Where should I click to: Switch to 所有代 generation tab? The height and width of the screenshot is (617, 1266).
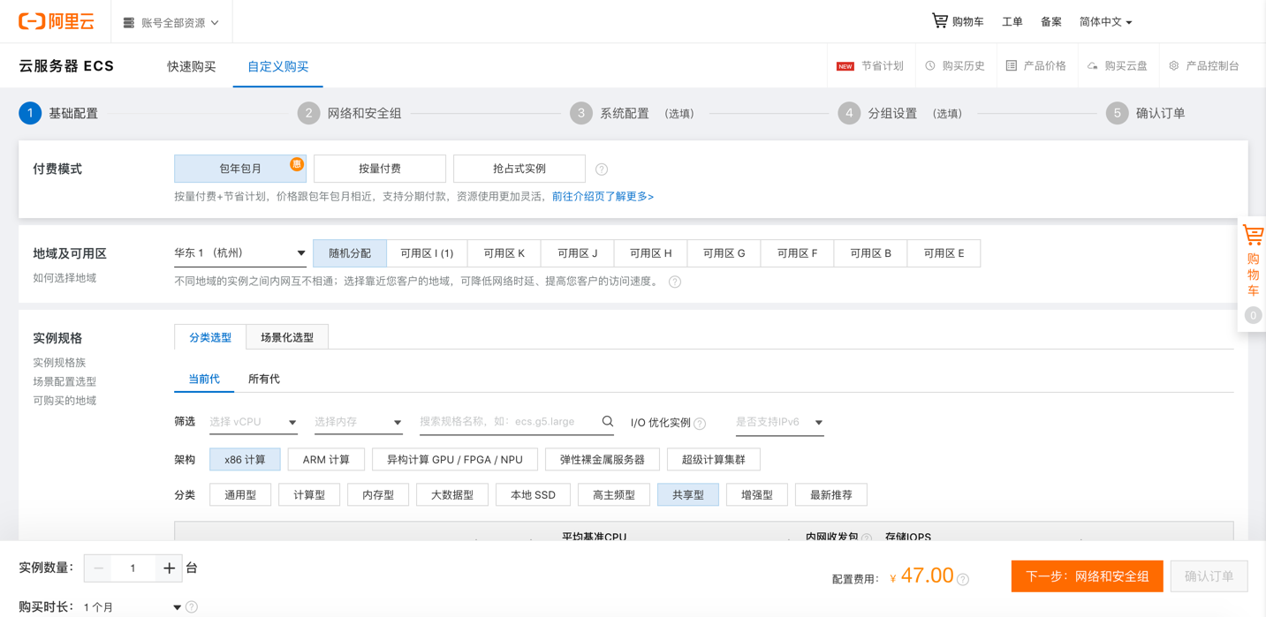pyautogui.click(x=264, y=380)
